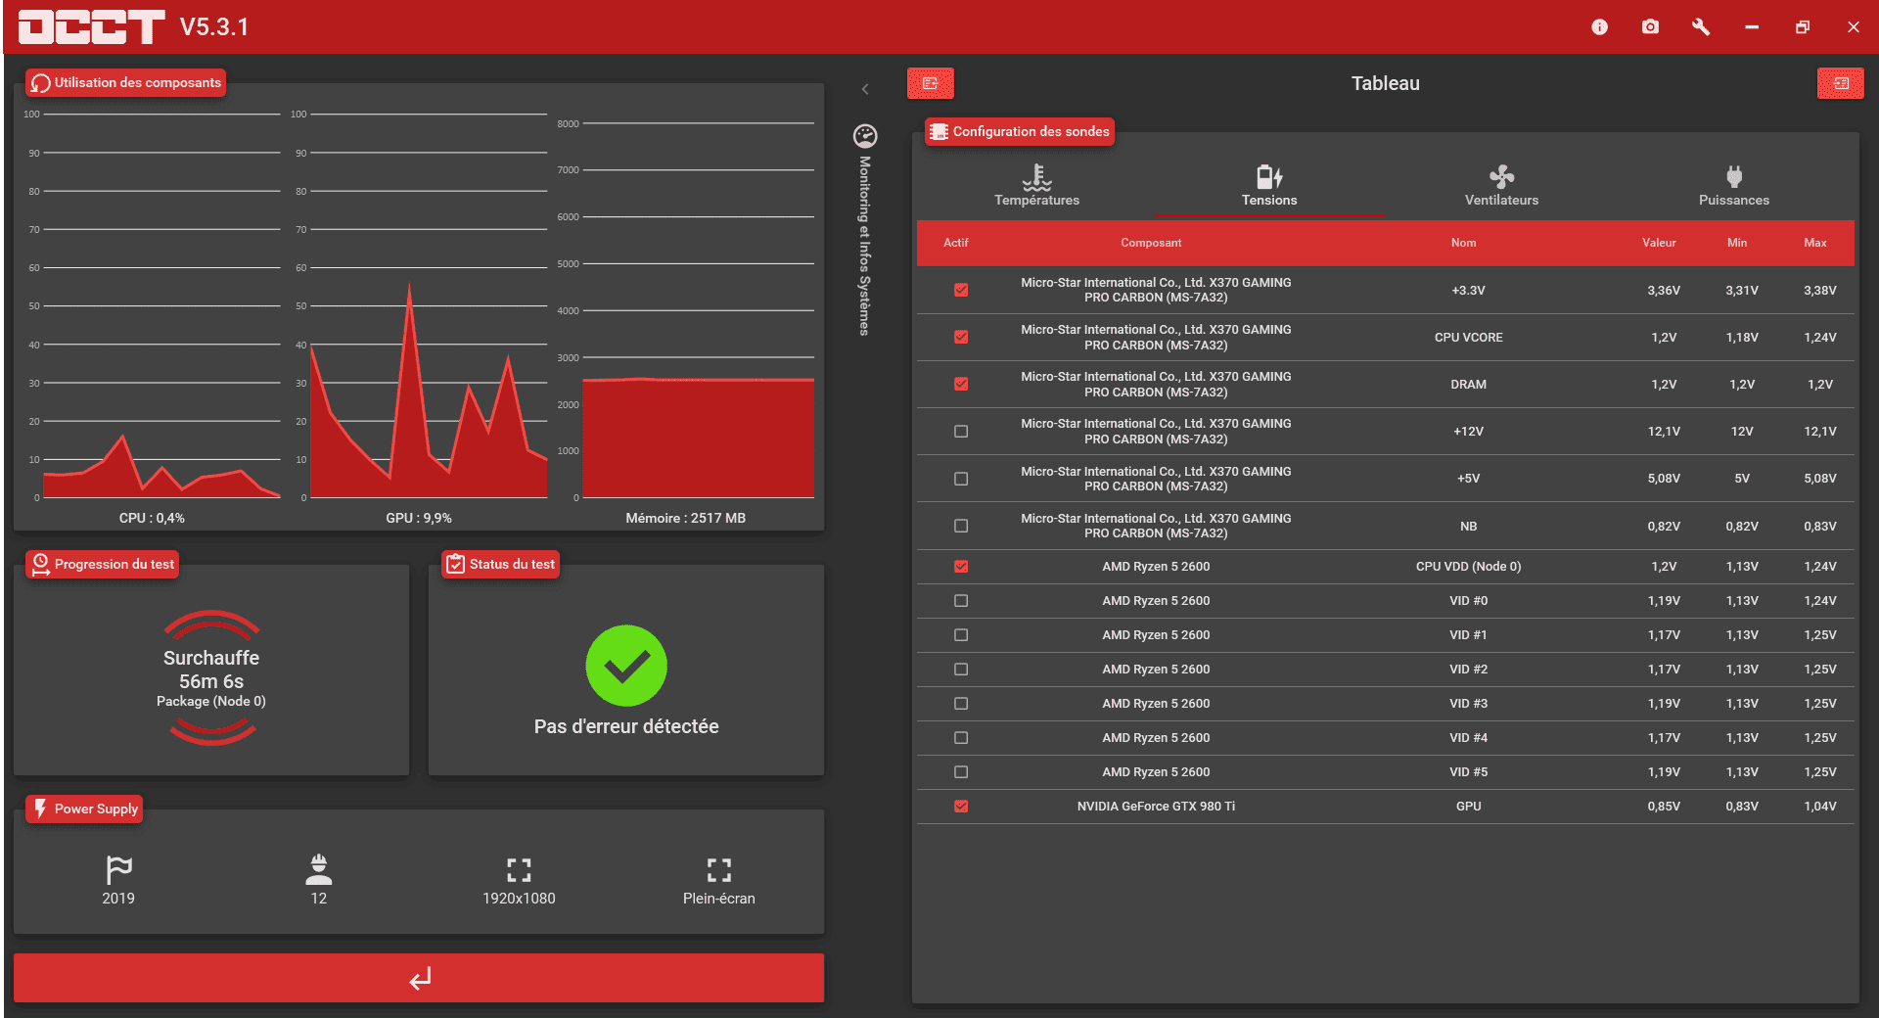Select the Puissances tab
1879x1018 pixels.
tap(1733, 186)
